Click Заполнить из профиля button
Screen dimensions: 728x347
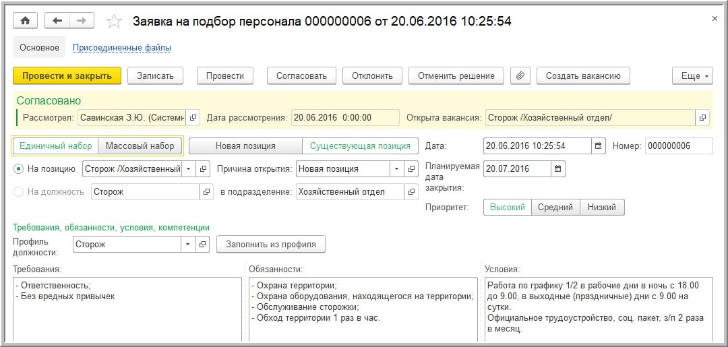pyautogui.click(x=271, y=244)
